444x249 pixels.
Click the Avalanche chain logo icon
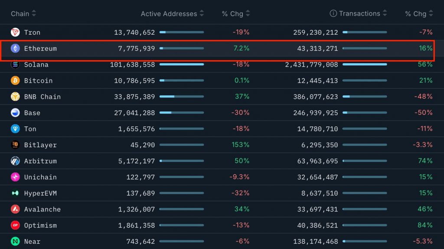click(15, 209)
